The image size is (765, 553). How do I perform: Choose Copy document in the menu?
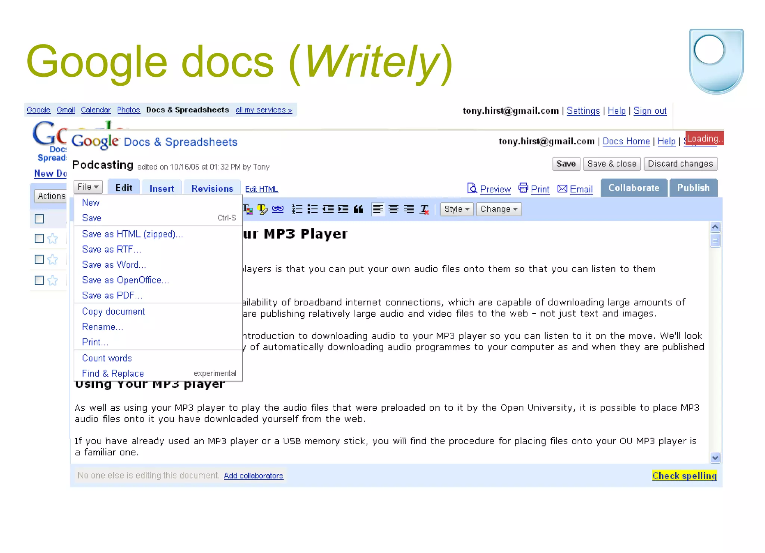coord(158,311)
